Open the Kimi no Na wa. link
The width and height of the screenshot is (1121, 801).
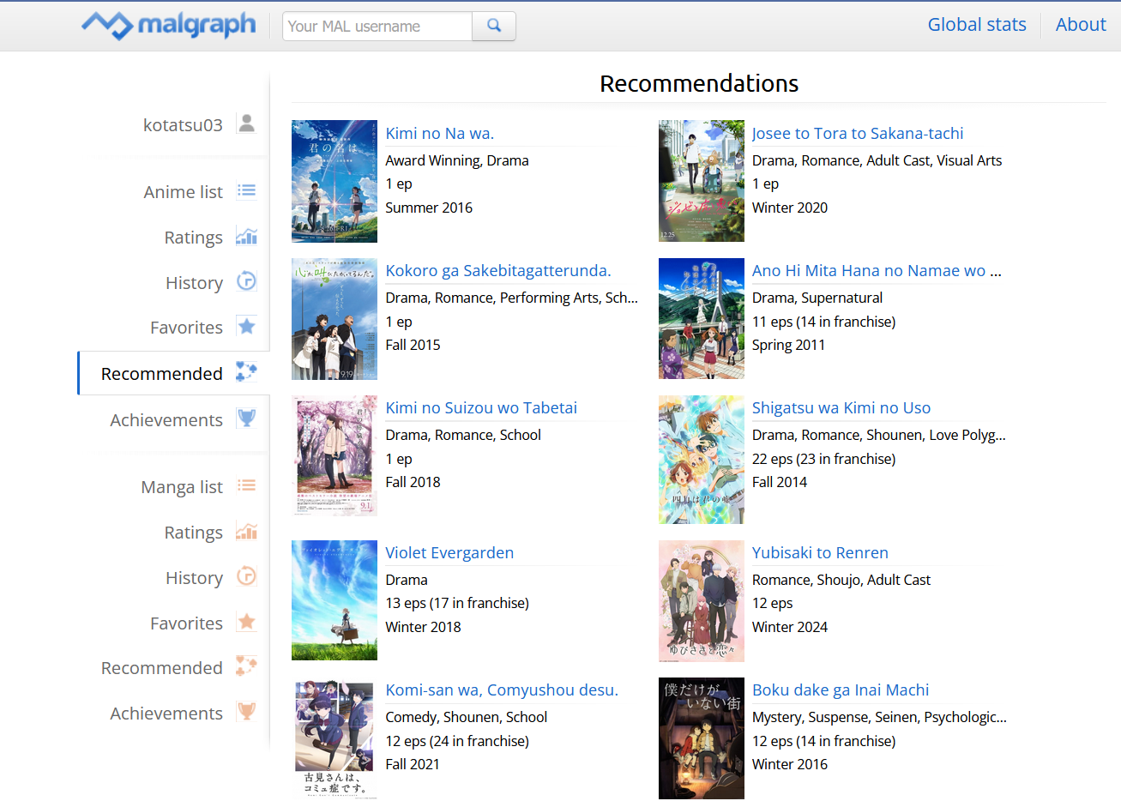click(439, 134)
